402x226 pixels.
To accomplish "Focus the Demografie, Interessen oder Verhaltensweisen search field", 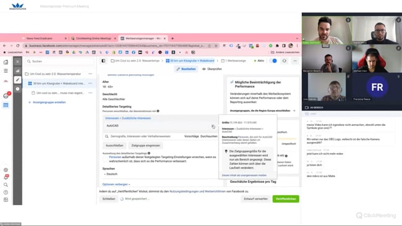I will (x=143, y=136).
